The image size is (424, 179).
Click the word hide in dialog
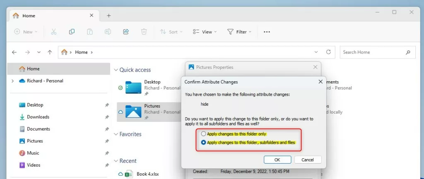[x=205, y=104]
